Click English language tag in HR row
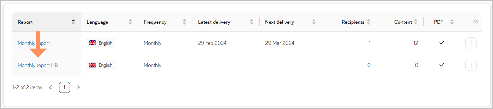 [101, 65]
